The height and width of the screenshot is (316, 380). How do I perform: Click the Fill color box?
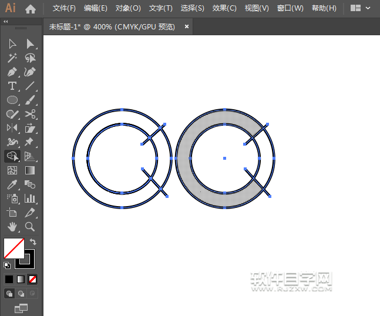pos(14,248)
